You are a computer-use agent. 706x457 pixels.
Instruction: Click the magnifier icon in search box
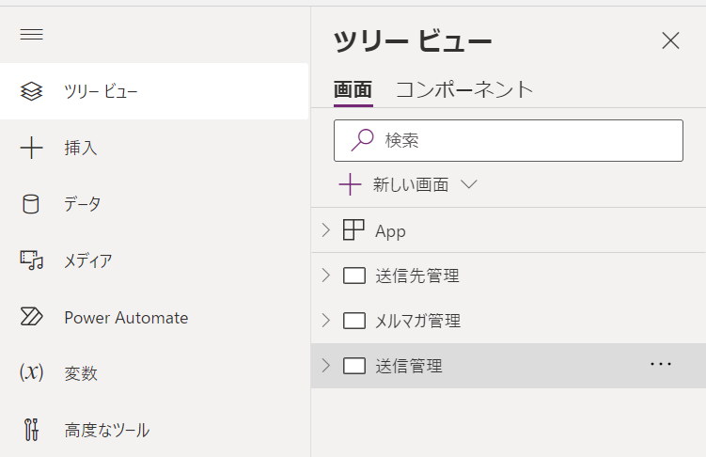click(363, 140)
